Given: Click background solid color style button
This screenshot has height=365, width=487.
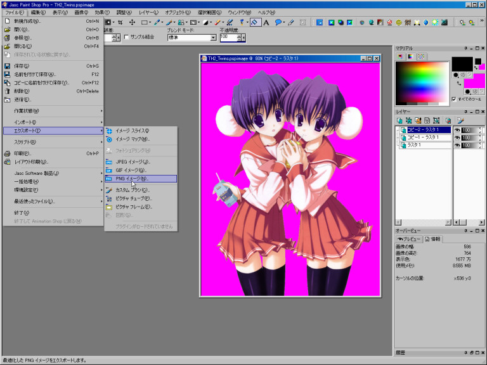Looking at the screenshot, I should pos(467,91).
